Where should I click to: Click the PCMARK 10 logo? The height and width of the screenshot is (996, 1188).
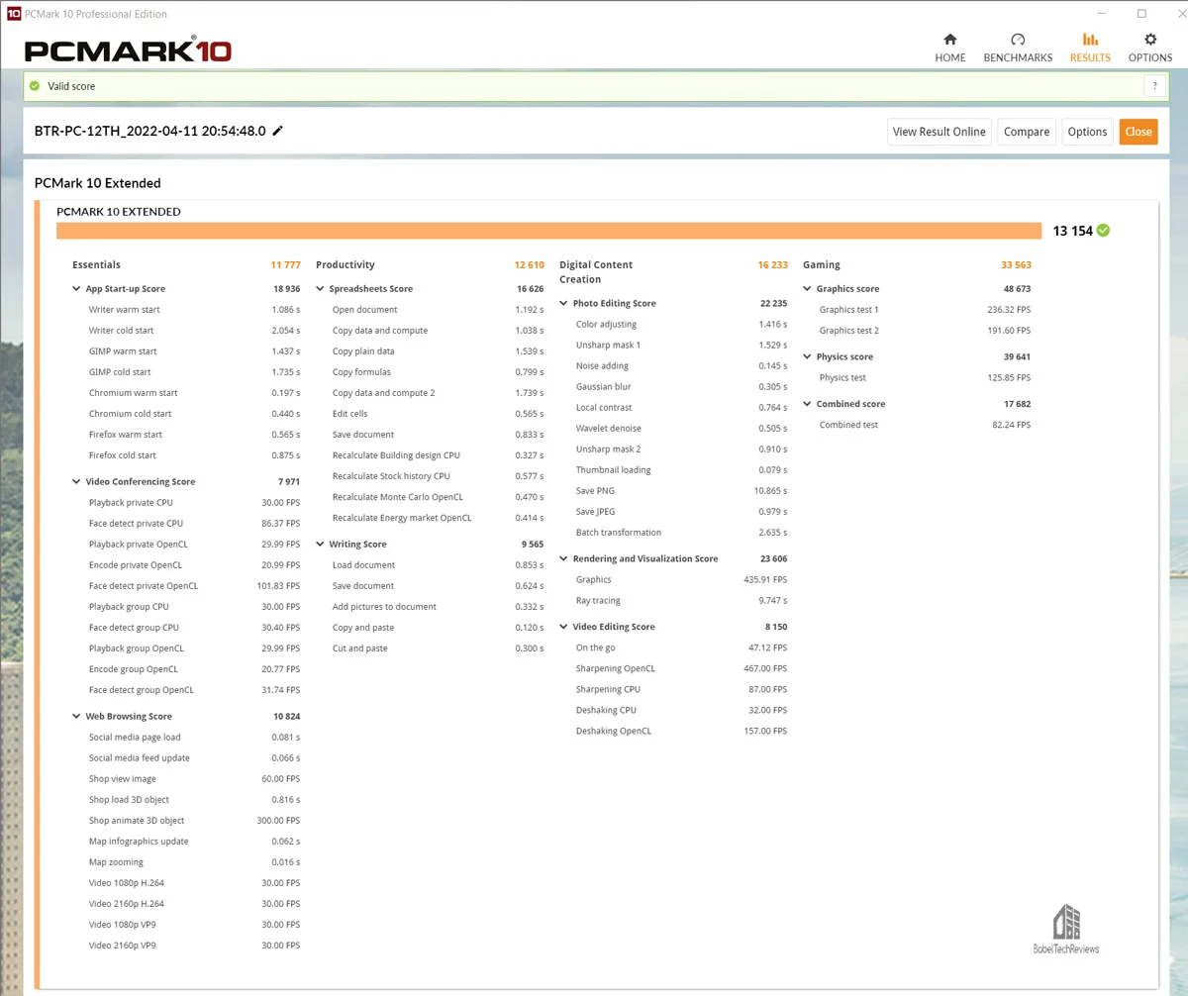pyautogui.click(x=128, y=50)
